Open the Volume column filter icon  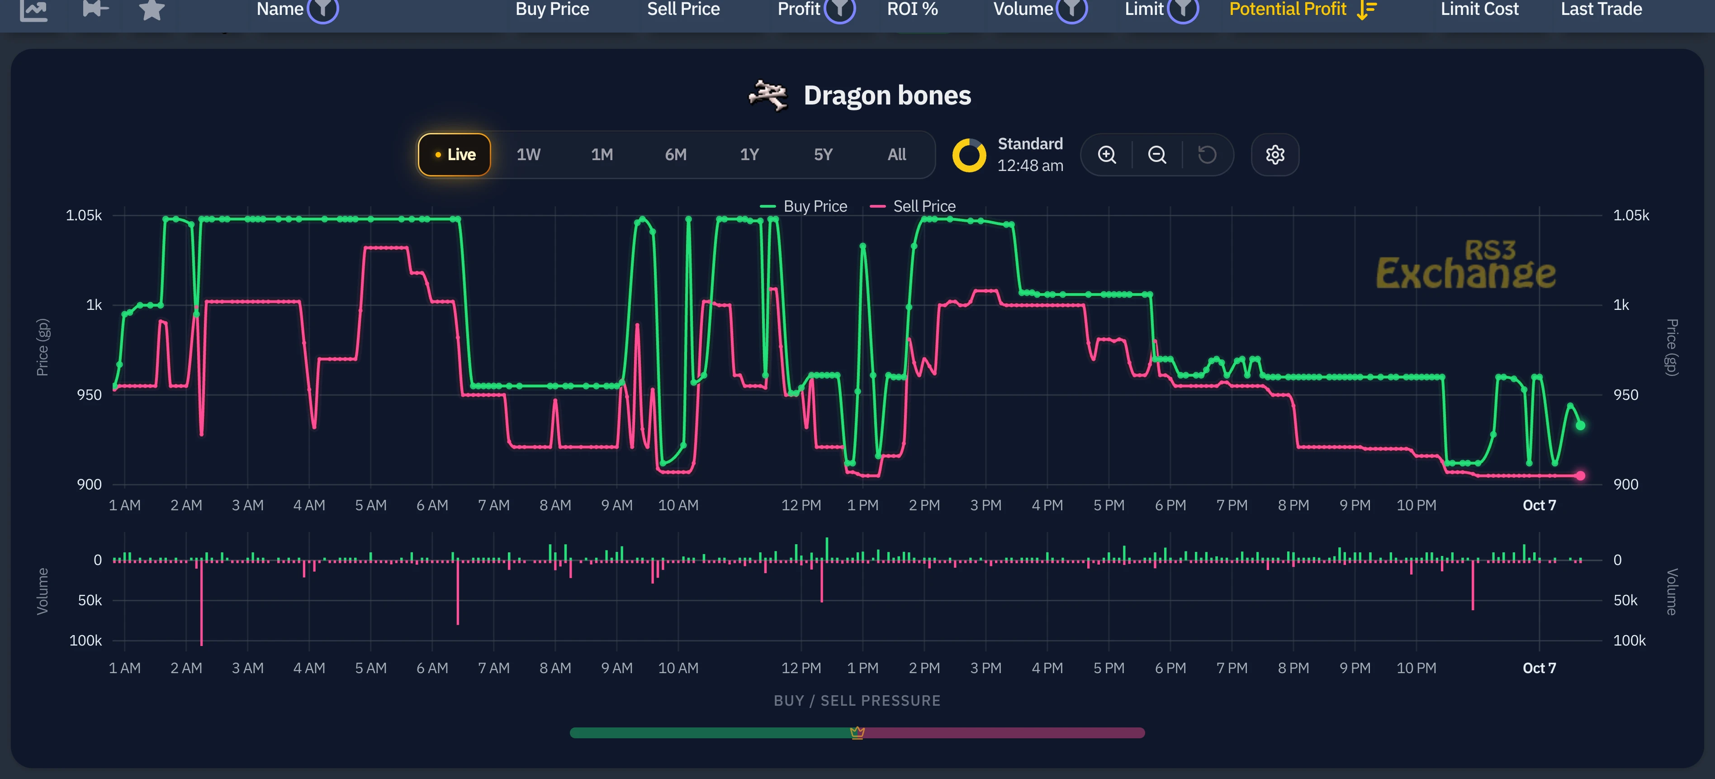coord(1072,9)
